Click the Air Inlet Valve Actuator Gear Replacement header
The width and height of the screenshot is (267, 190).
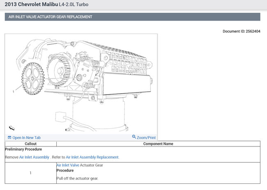pyautogui.click(x=51, y=17)
